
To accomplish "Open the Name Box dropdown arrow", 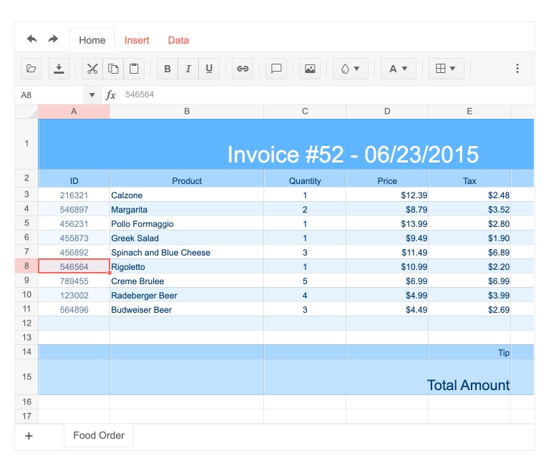I will coord(92,95).
